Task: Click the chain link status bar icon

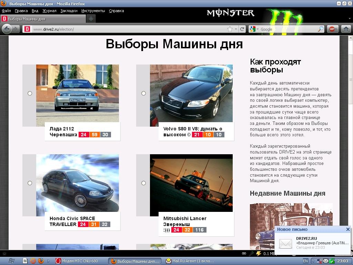Action: point(244,254)
